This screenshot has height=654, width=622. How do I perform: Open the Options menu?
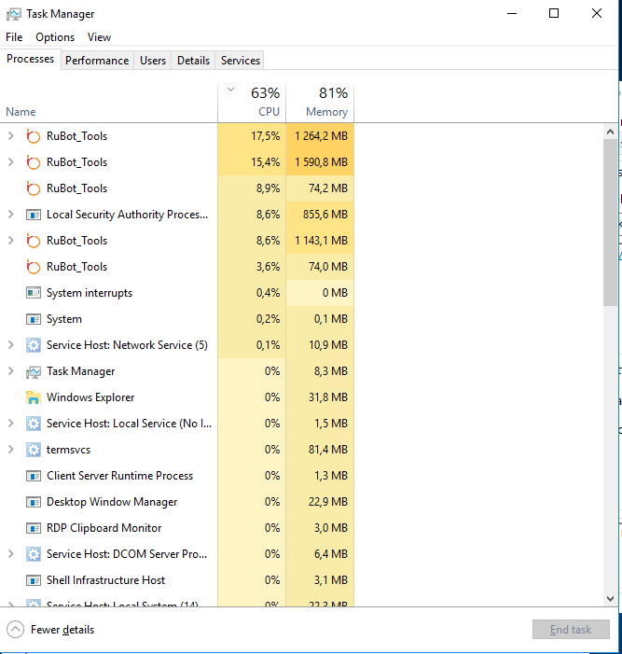pos(55,37)
